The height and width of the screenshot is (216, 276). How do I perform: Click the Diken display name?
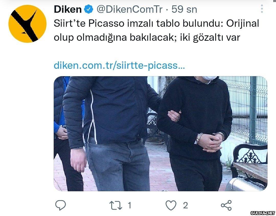coord(68,9)
